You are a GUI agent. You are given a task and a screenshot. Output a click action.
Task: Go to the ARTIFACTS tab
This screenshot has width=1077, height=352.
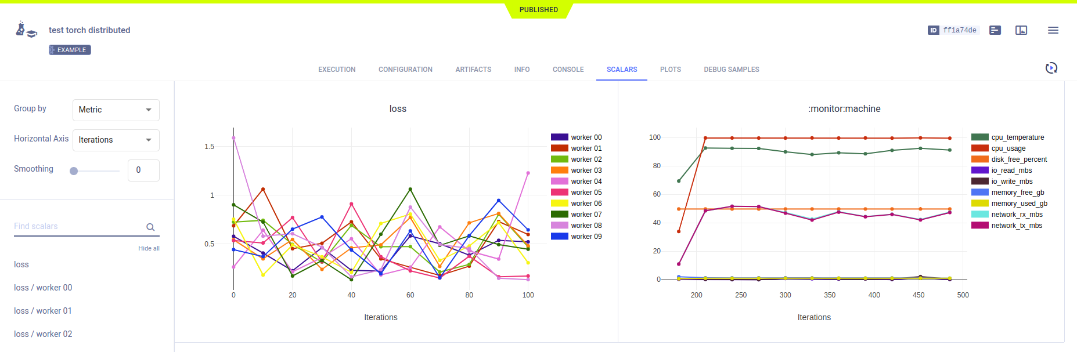pyautogui.click(x=473, y=70)
